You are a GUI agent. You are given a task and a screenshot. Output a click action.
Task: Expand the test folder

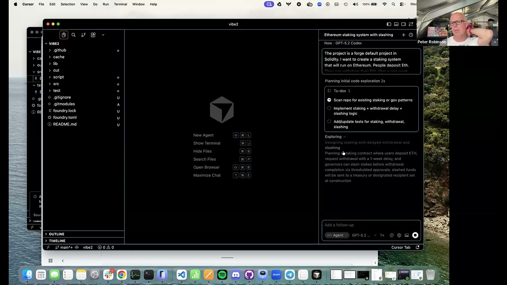(x=57, y=91)
